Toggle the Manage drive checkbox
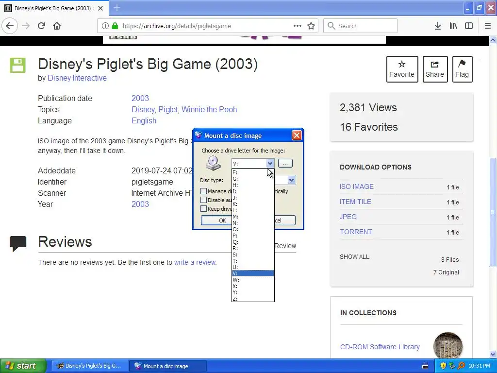 (203, 191)
